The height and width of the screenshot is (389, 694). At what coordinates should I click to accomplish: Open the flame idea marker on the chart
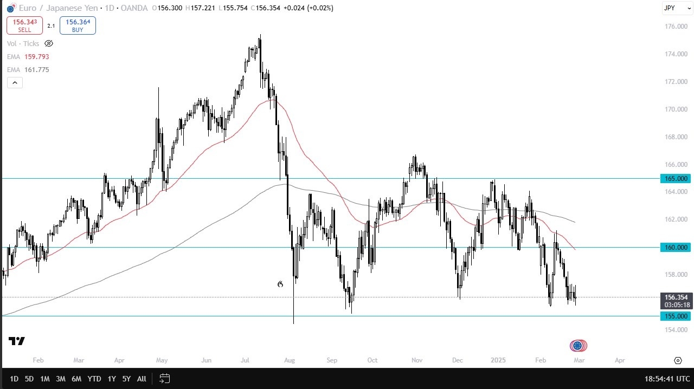point(280,284)
